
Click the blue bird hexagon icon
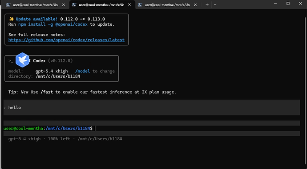click(22, 60)
